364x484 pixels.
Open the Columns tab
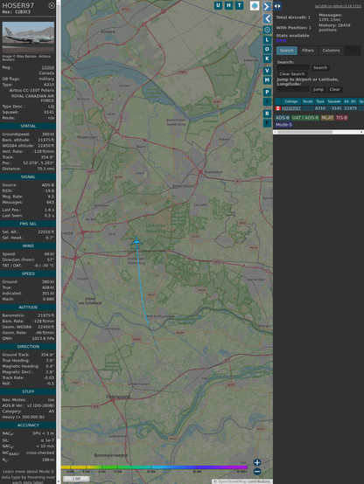(331, 51)
